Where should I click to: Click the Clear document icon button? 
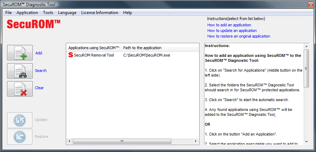pos(20,89)
